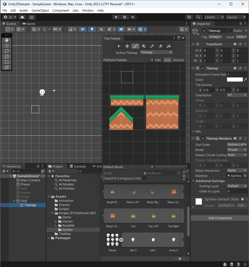Choose Tile Palette Select tool arrow
Screen dimensions: 249x267
coord(119,46)
